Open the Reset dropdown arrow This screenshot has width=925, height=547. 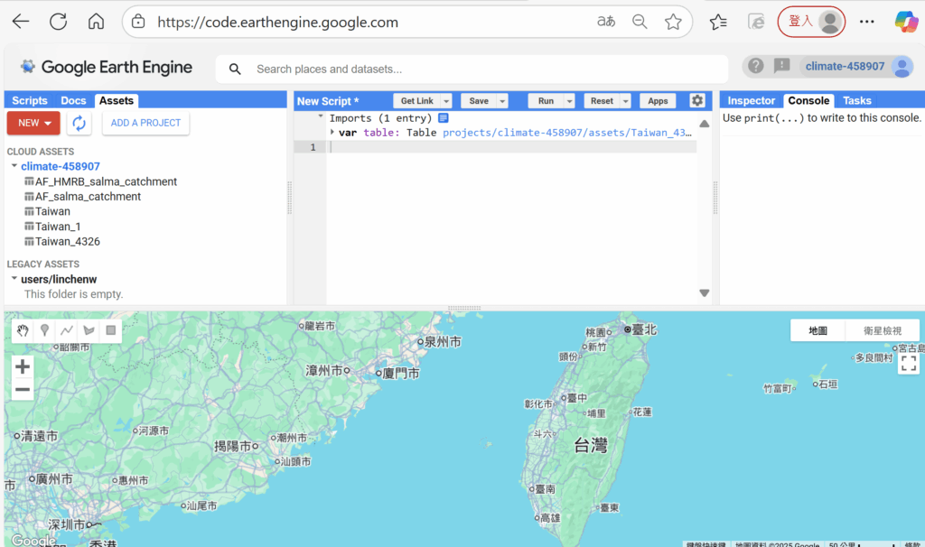click(x=625, y=101)
